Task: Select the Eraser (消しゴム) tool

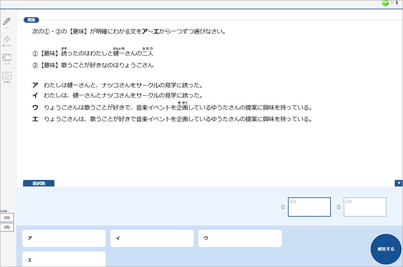Action: [7, 41]
